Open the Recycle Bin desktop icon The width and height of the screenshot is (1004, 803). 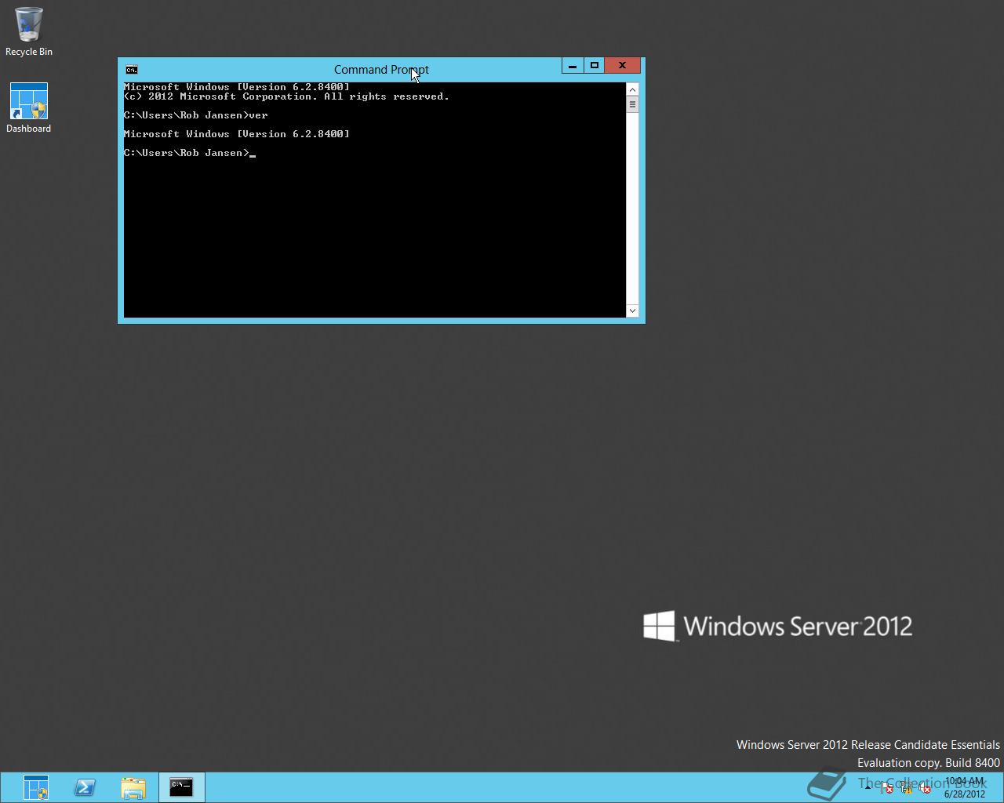coord(28,31)
